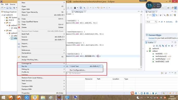This screenshot has width=178, height=100.
Task: Select Coverage As from the context menu
Action: point(42,63)
